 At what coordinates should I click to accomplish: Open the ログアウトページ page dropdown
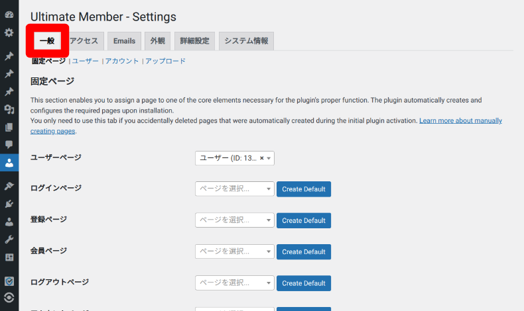[x=235, y=283]
